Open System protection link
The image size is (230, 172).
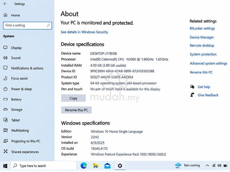click(x=203, y=54)
